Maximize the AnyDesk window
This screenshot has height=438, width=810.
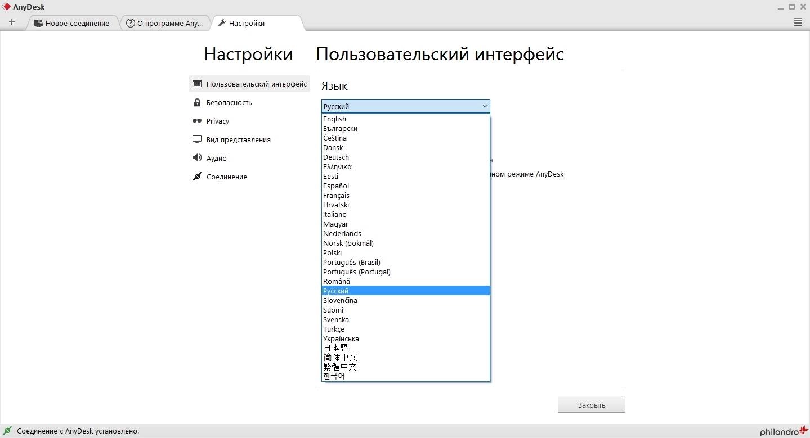(x=791, y=7)
